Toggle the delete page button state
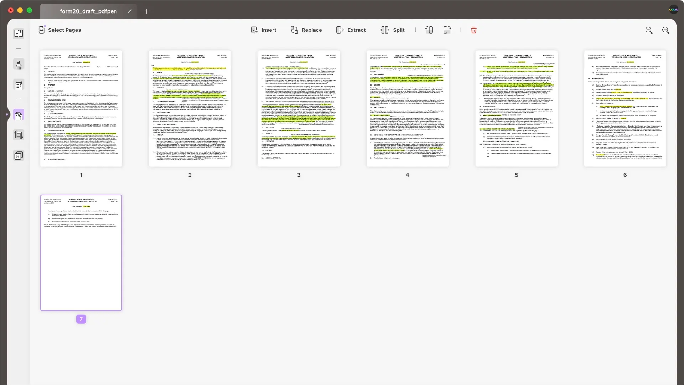Viewport: 684px width, 385px height. click(x=473, y=30)
